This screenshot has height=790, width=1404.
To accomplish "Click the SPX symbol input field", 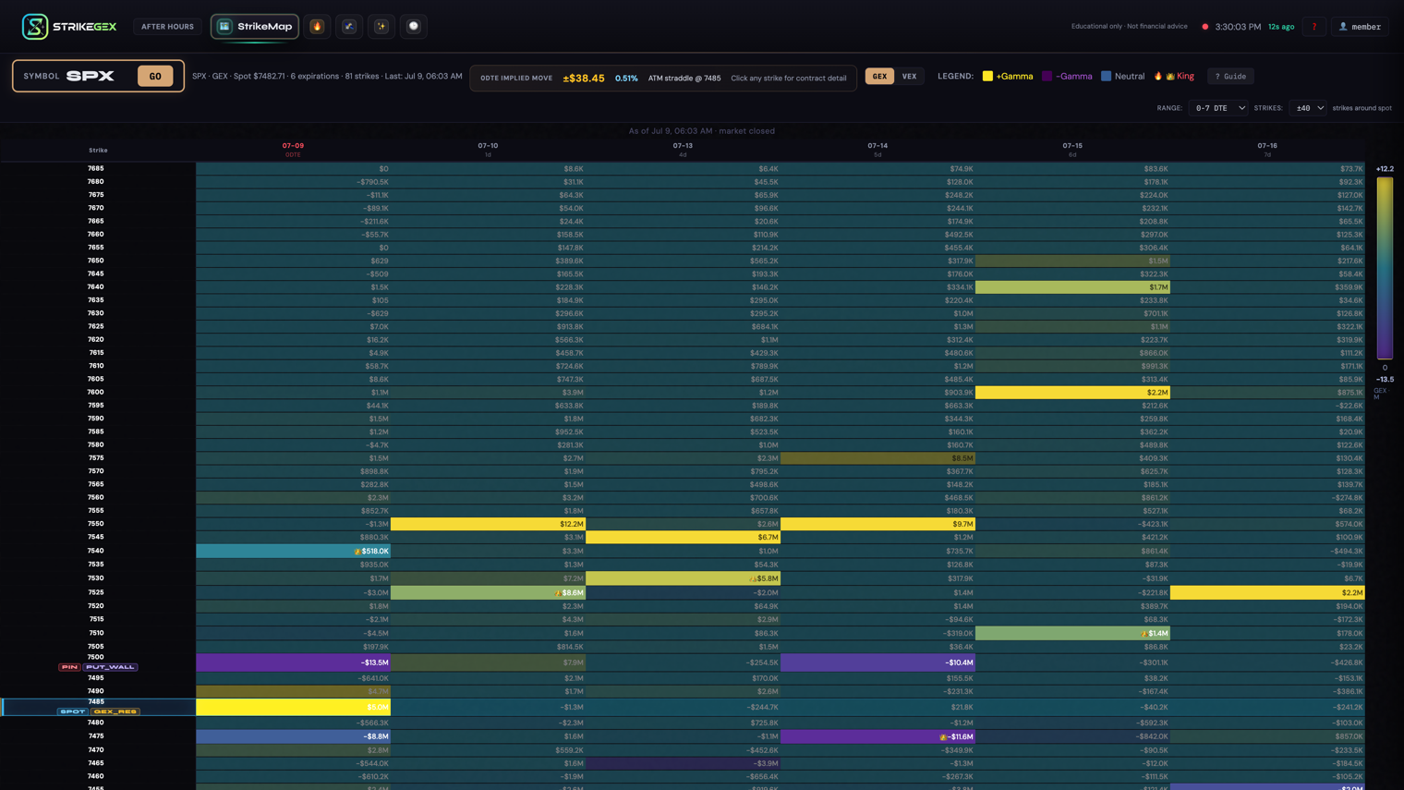I will point(91,76).
